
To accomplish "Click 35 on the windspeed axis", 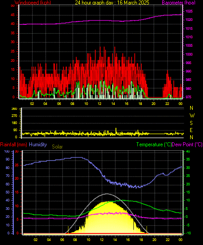I will pyautogui.click(x=13, y=33).
